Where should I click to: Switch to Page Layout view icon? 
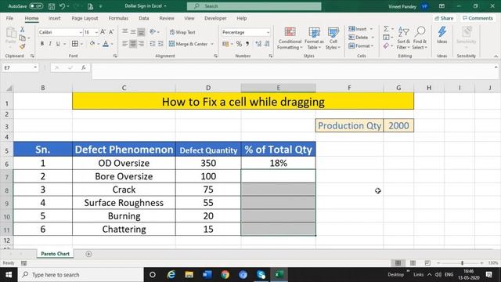(413, 263)
